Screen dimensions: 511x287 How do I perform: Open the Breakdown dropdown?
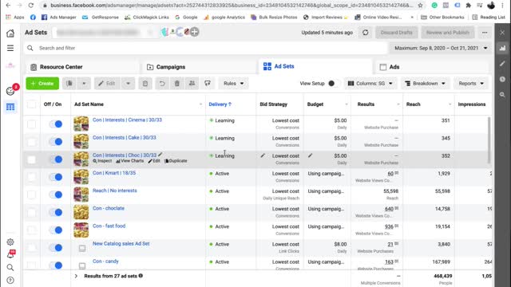pyautogui.click(x=425, y=83)
